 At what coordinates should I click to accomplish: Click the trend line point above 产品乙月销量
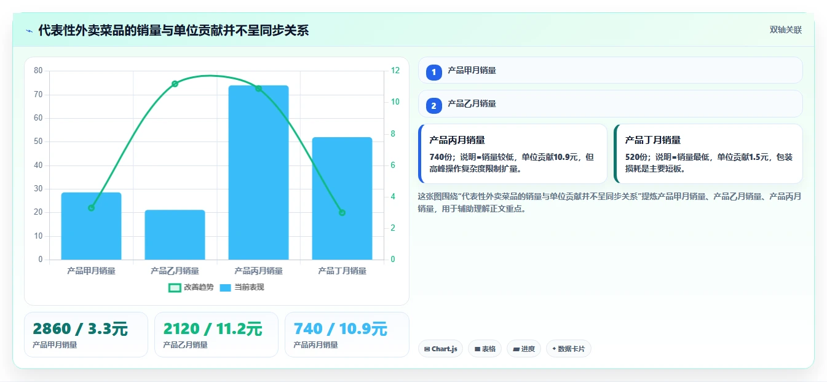click(175, 84)
